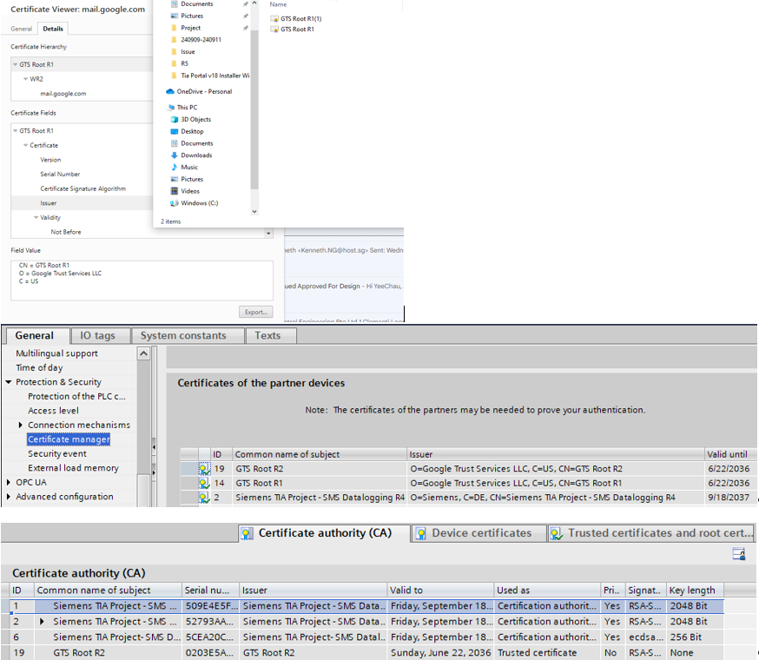Sort partner certificates by Valid until
This screenshot has height=660, width=759.
729,454
